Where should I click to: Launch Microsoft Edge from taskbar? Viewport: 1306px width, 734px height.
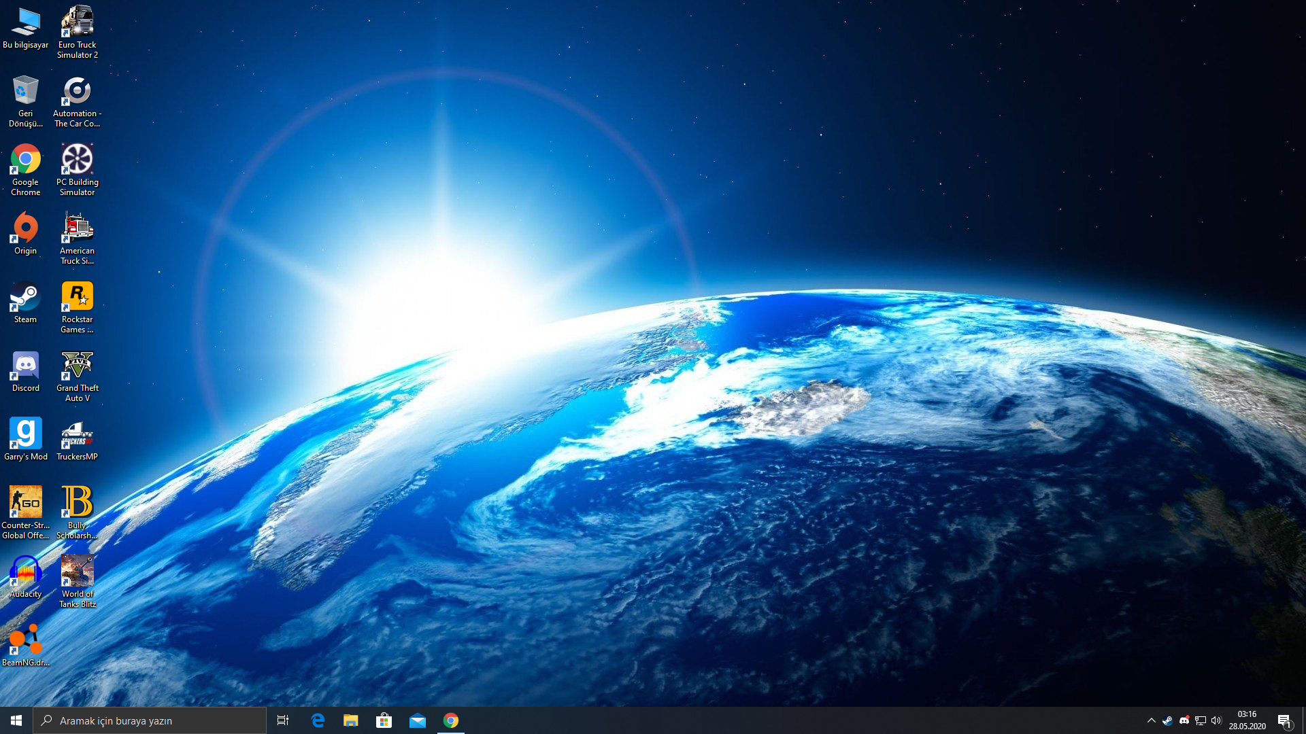click(x=318, y=720)
